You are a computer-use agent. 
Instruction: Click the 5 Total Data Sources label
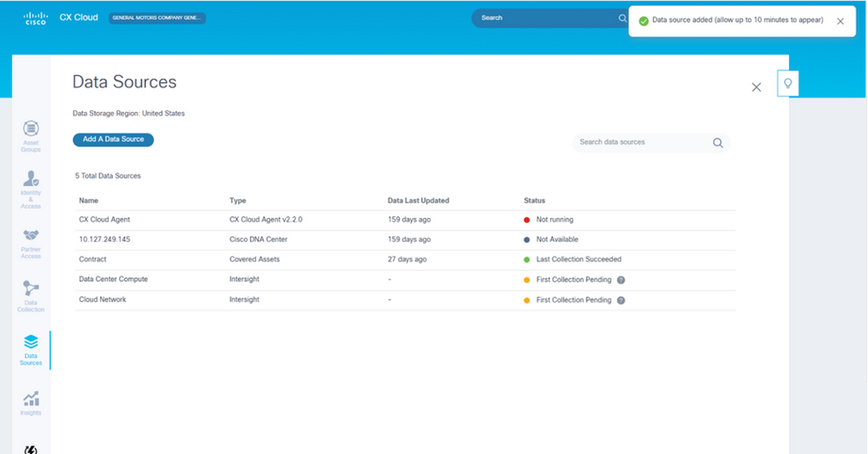tap(108, 176)
